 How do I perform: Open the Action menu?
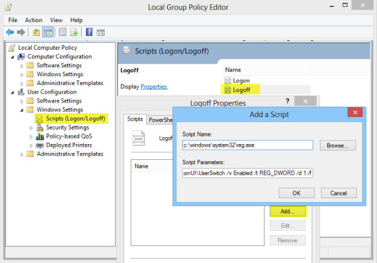point(33,20)
